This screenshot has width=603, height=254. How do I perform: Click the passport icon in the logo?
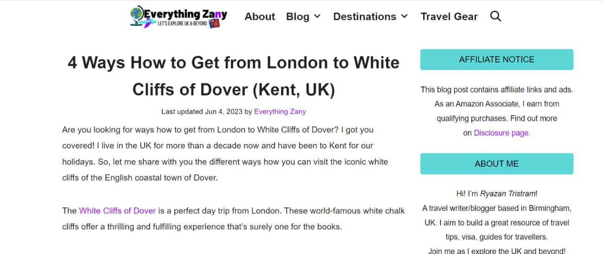pos(215,23)
